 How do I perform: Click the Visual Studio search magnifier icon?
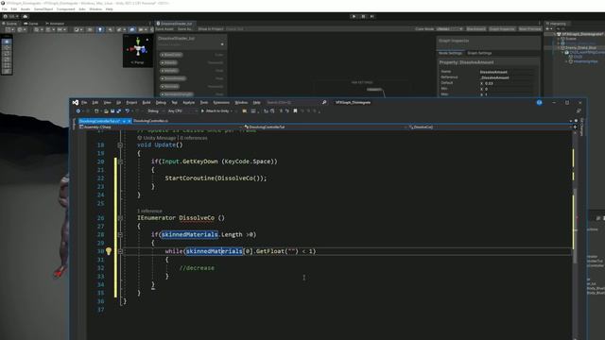(324, 103)
